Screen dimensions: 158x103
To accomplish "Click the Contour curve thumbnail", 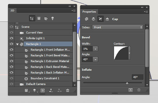I will (121, 53).
